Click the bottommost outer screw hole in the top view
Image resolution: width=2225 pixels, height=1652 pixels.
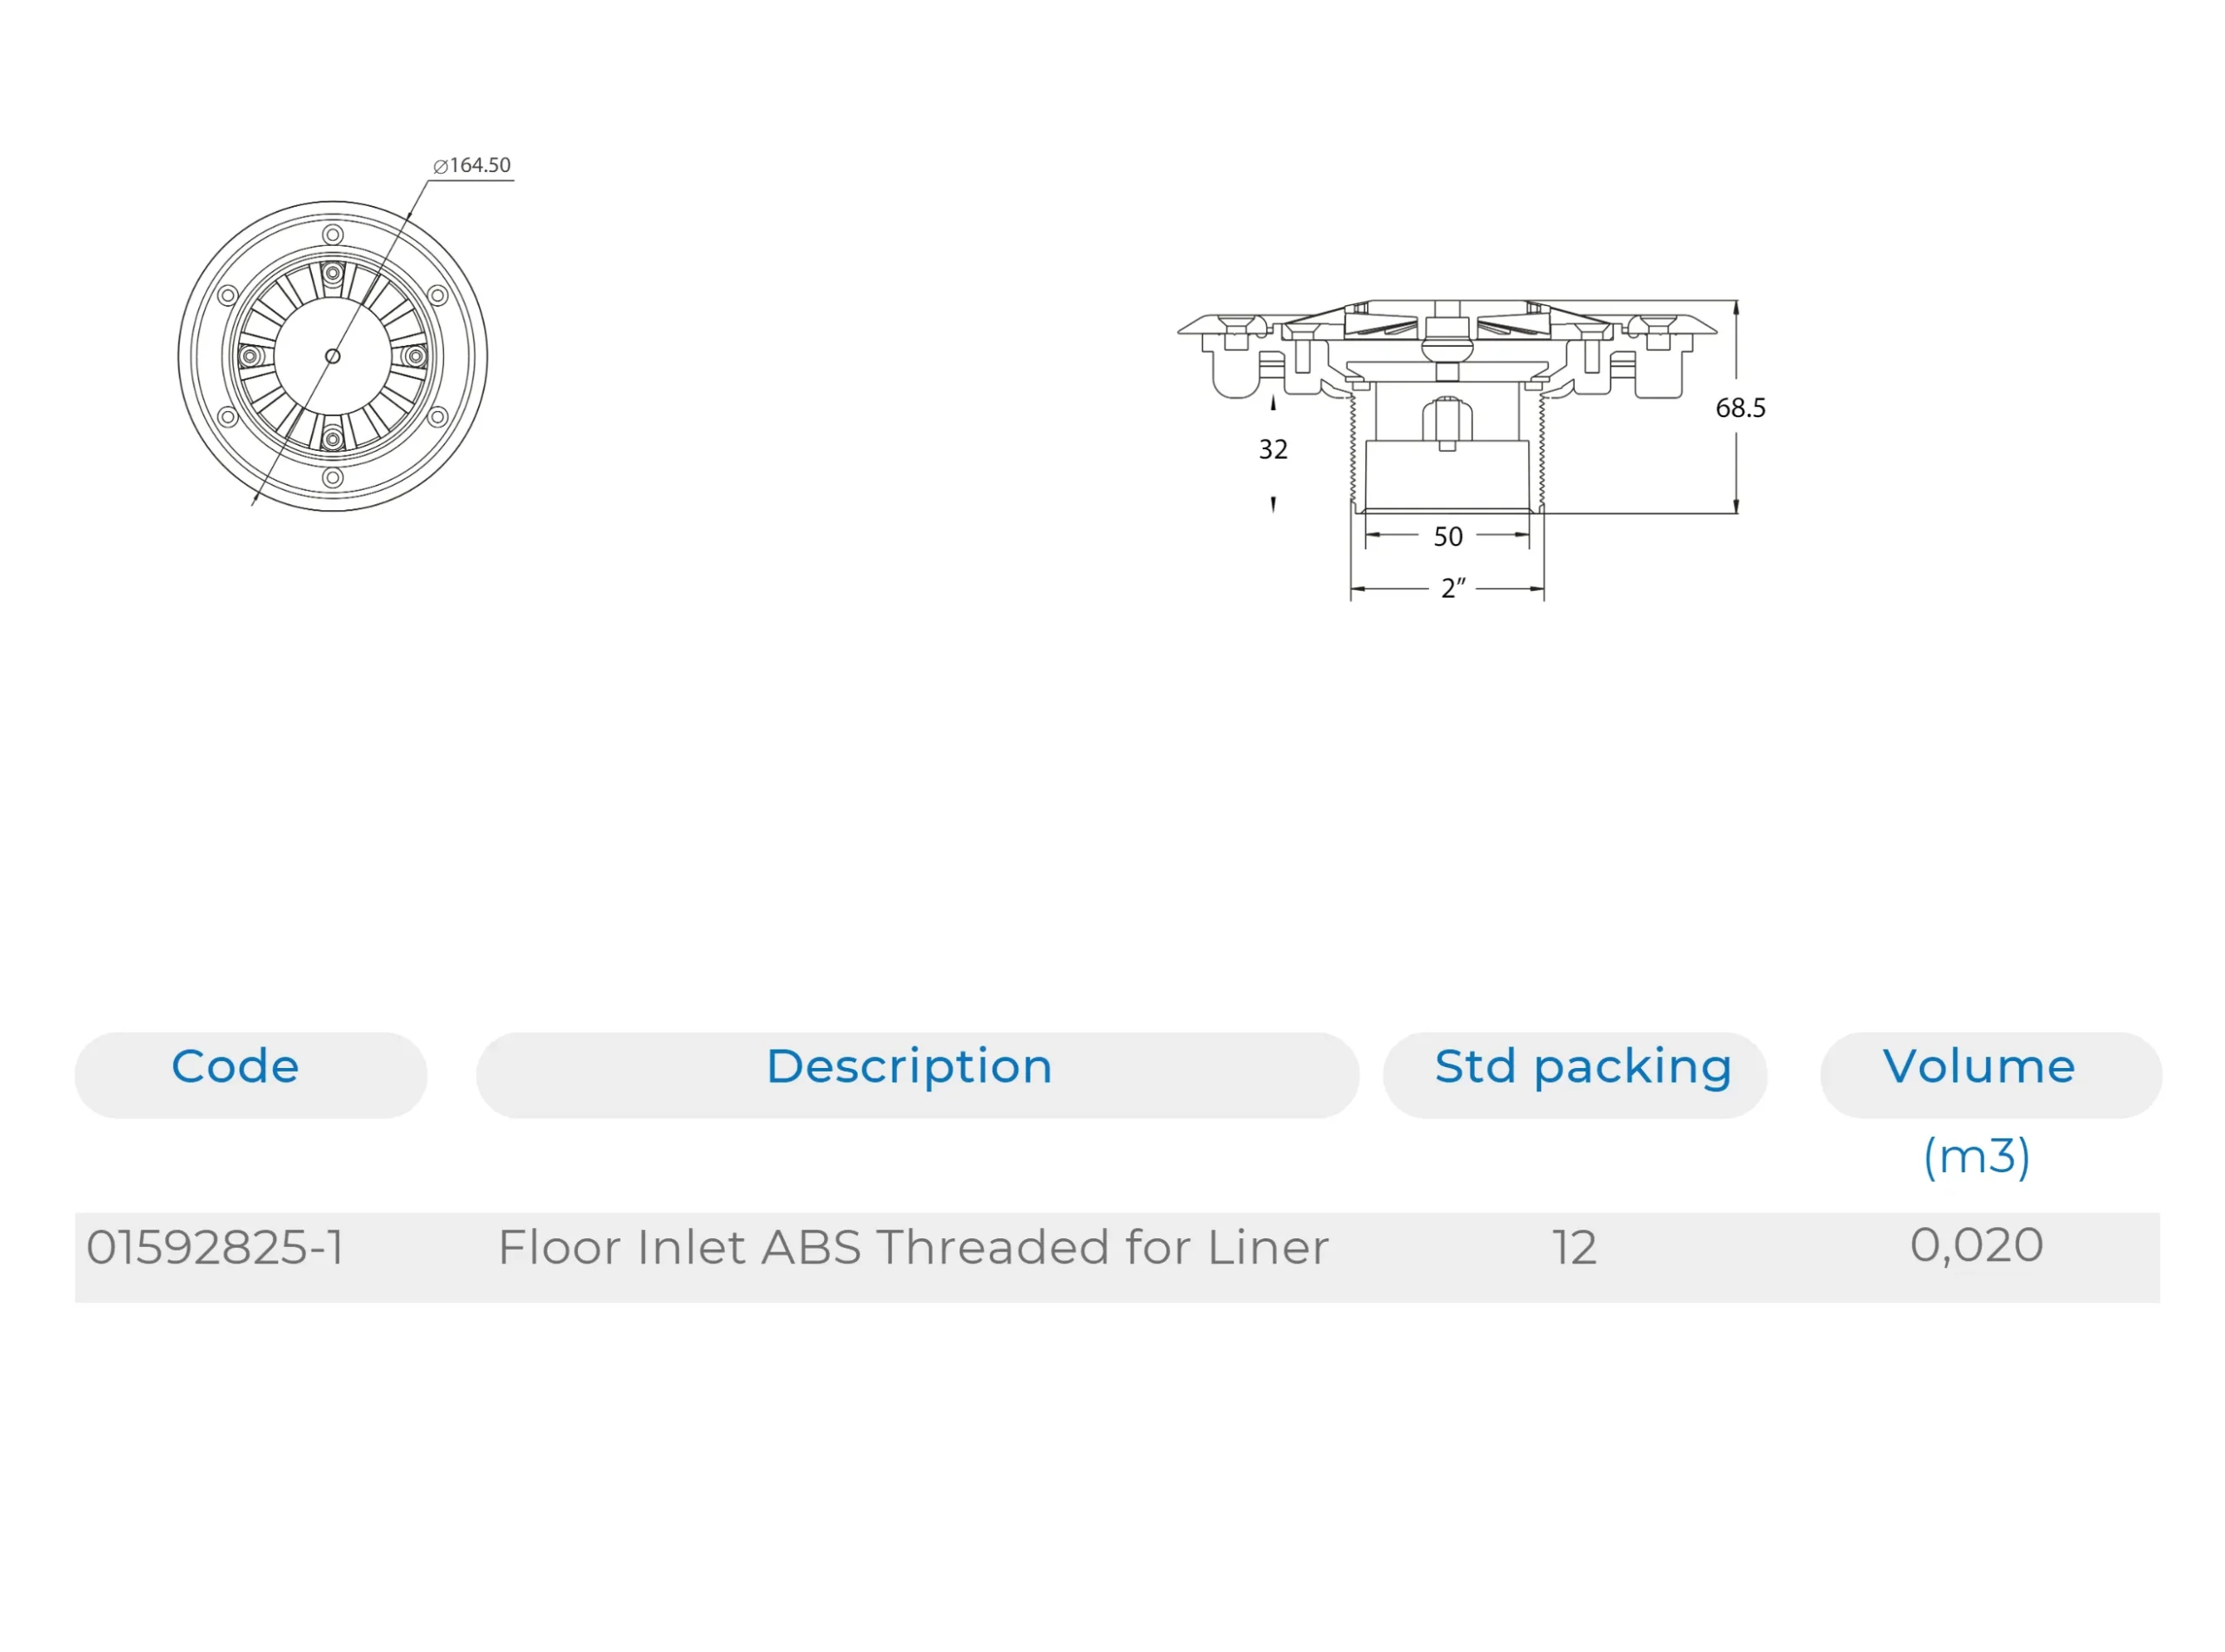pyautogui.click(x=333, y=478)
